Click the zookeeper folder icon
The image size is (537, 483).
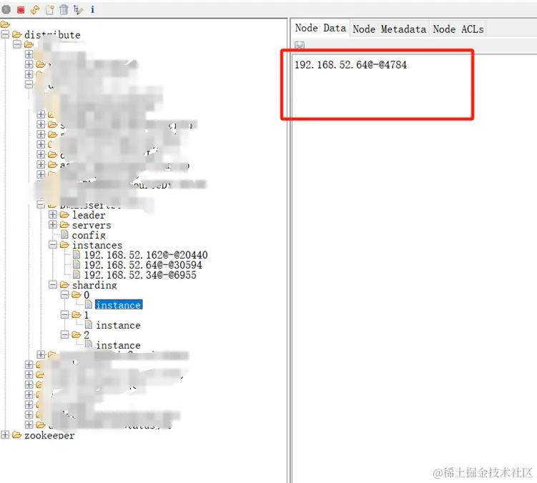pos(17,435)
